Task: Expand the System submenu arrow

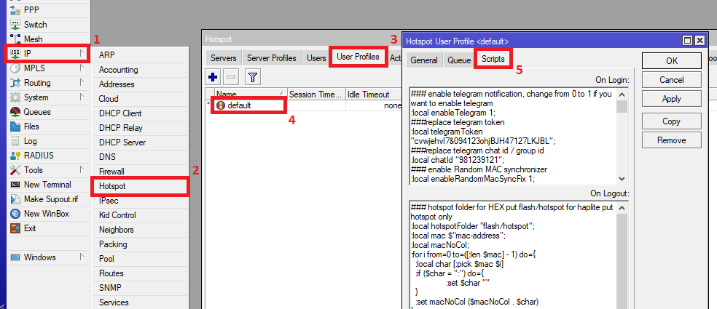Action: click(82, 97)
